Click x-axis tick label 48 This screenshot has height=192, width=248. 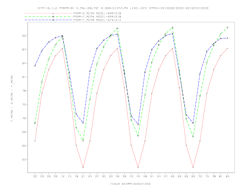(x=145, y=176)
